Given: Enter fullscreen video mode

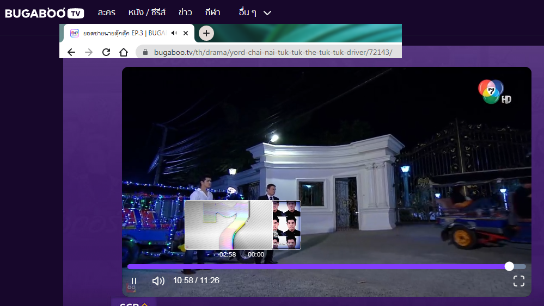Looking at the screenshot, I should (x=518, y=281).
